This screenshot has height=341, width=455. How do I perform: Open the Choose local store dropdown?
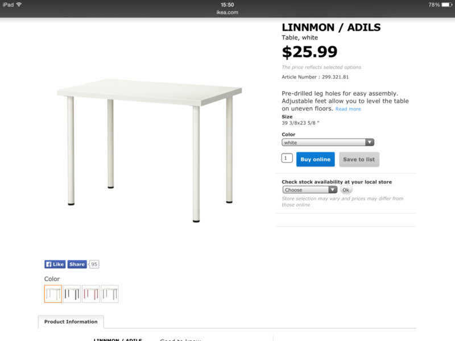[309, 190]
